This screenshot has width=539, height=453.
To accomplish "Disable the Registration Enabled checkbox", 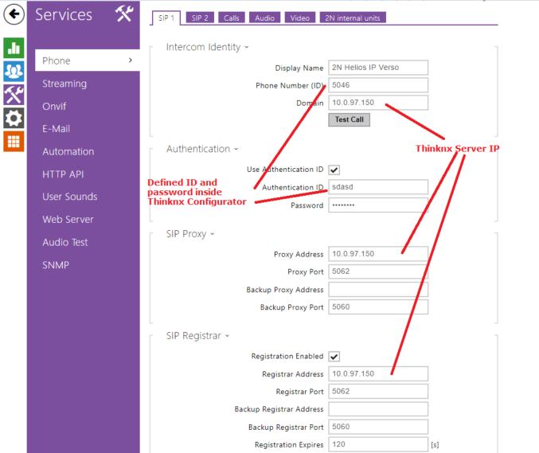I will 334,357.
